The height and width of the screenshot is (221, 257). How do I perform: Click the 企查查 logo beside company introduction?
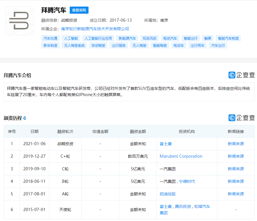coord(242,75)
